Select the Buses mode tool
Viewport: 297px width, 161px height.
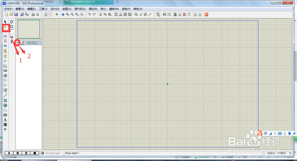coord(5,46)
